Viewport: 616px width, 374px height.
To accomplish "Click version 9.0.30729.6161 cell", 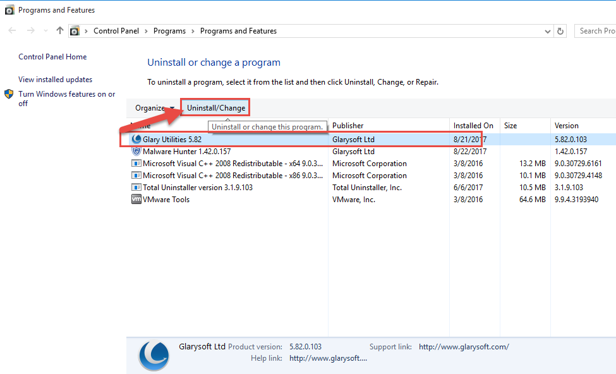I will click(x=578, y=164).
